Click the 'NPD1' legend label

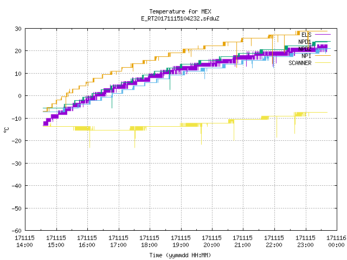click(305, 42)
